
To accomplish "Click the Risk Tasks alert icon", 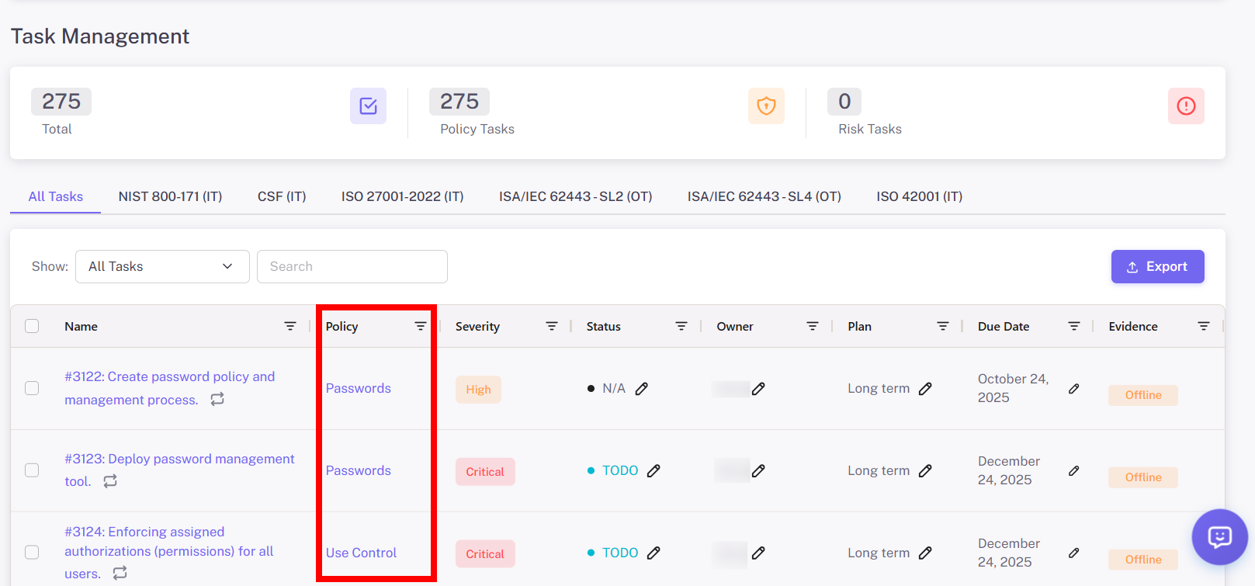I will click(x=1185, y=106).
